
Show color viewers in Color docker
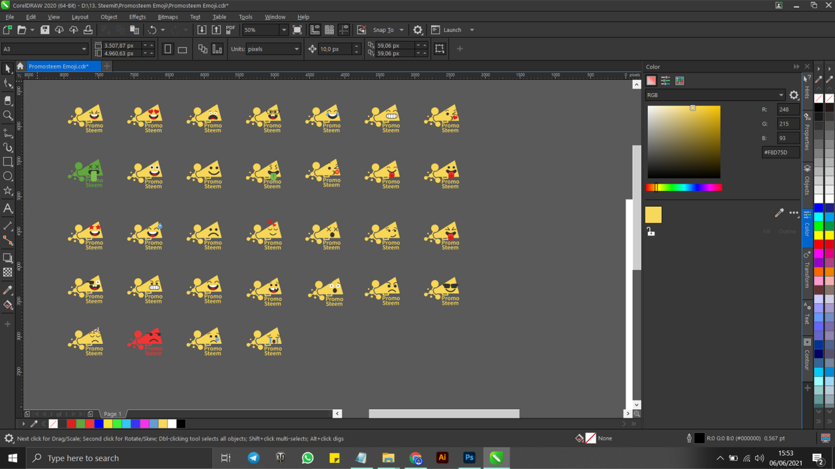point(651,81)
